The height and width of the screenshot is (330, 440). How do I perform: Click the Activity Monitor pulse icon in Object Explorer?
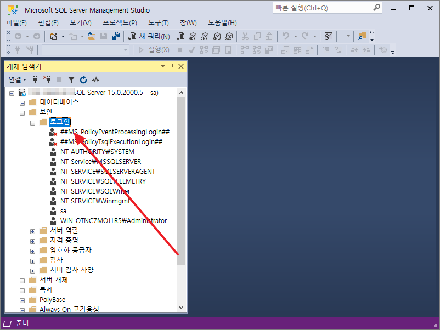[95, 80]
